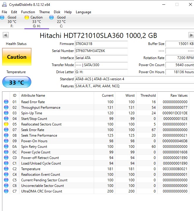The width and height of the screenshot is (194, 211).
Task: Click the 33 °C temperature indicator
Action: click(17, 82)
